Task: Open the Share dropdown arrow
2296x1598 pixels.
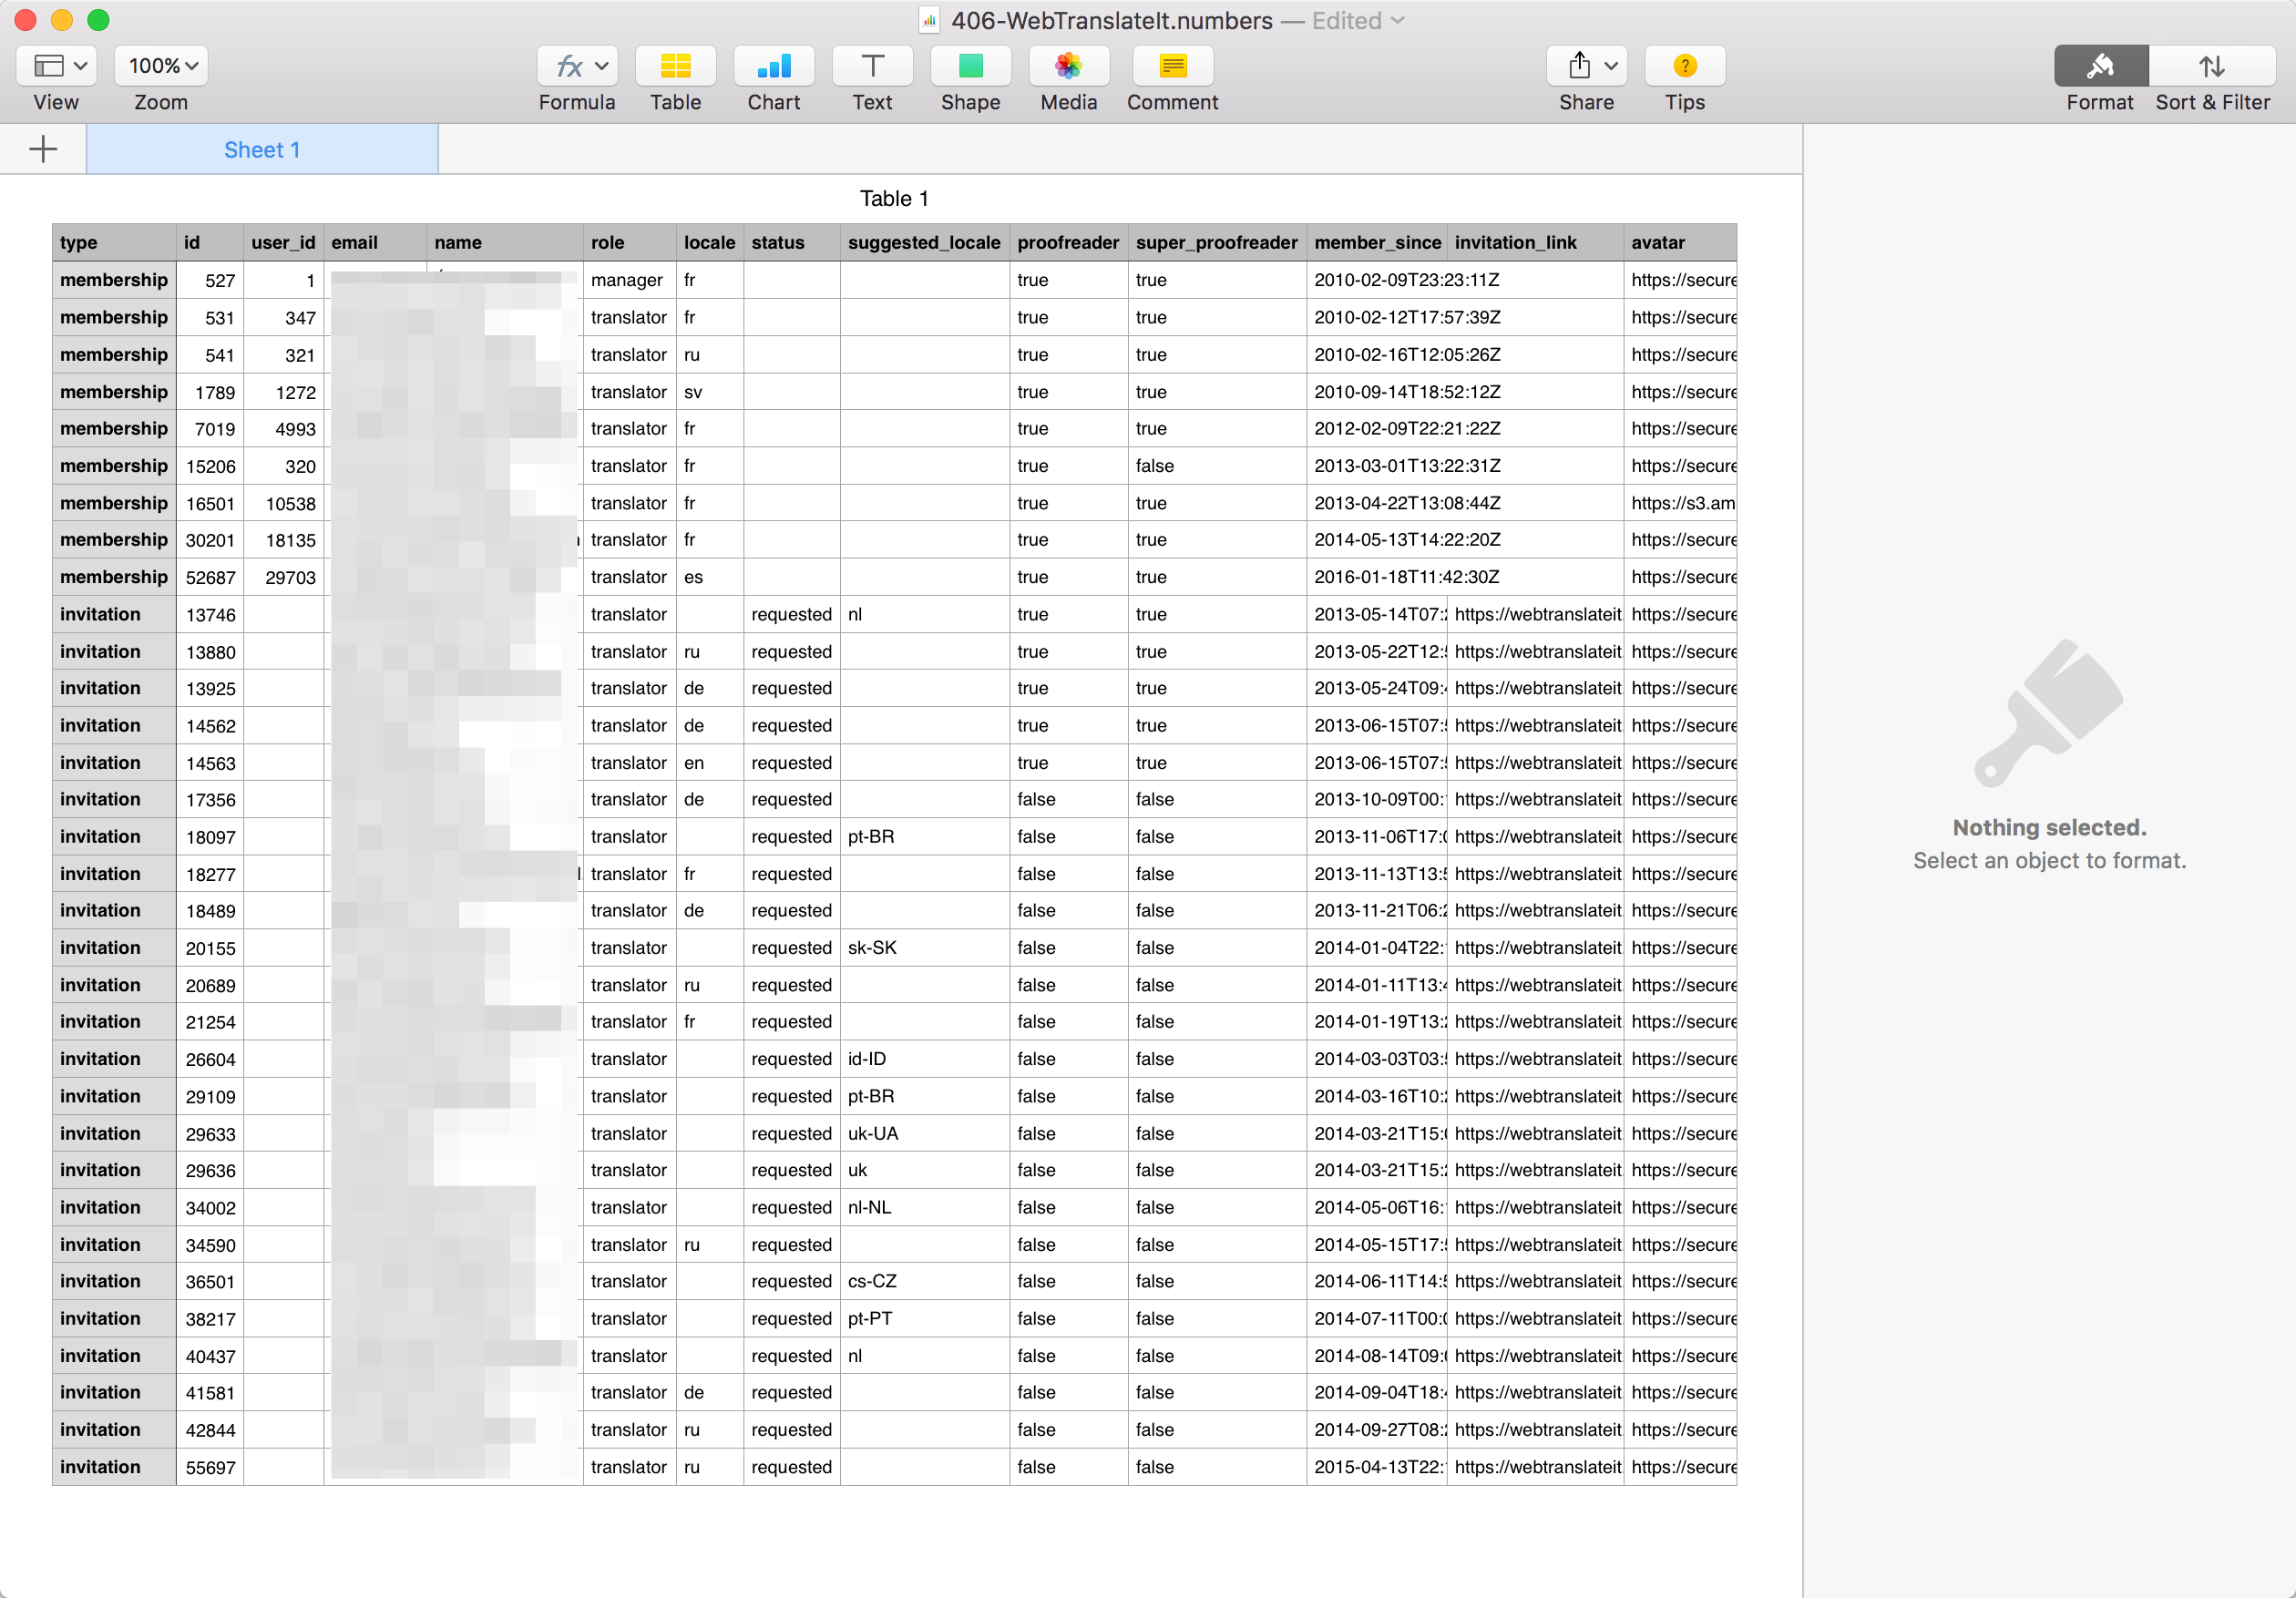Action: click(1610, 66)
